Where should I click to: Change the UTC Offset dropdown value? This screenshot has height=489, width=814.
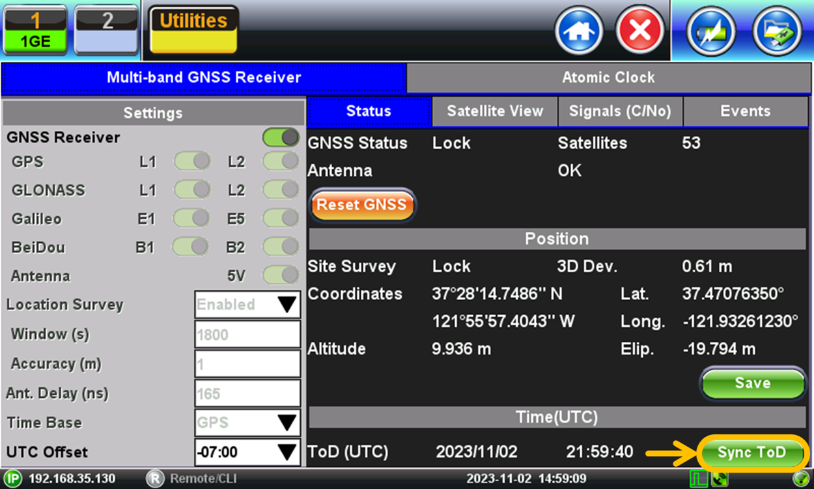pos(247,452)
